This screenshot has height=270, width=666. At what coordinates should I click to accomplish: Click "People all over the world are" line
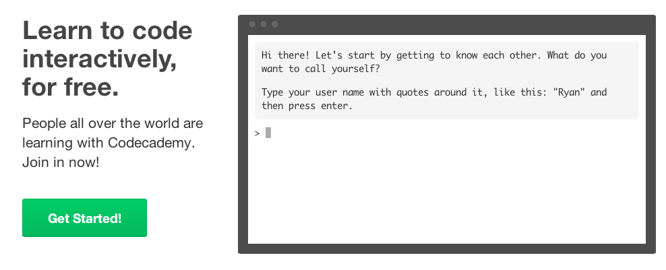click(113, 123)
